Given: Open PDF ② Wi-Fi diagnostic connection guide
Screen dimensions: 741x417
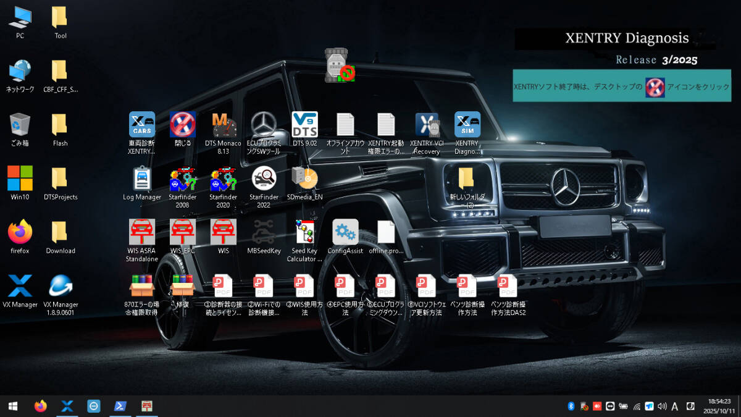Looking at the screenshot, I should pyautogui.click(x=264, y=295).
